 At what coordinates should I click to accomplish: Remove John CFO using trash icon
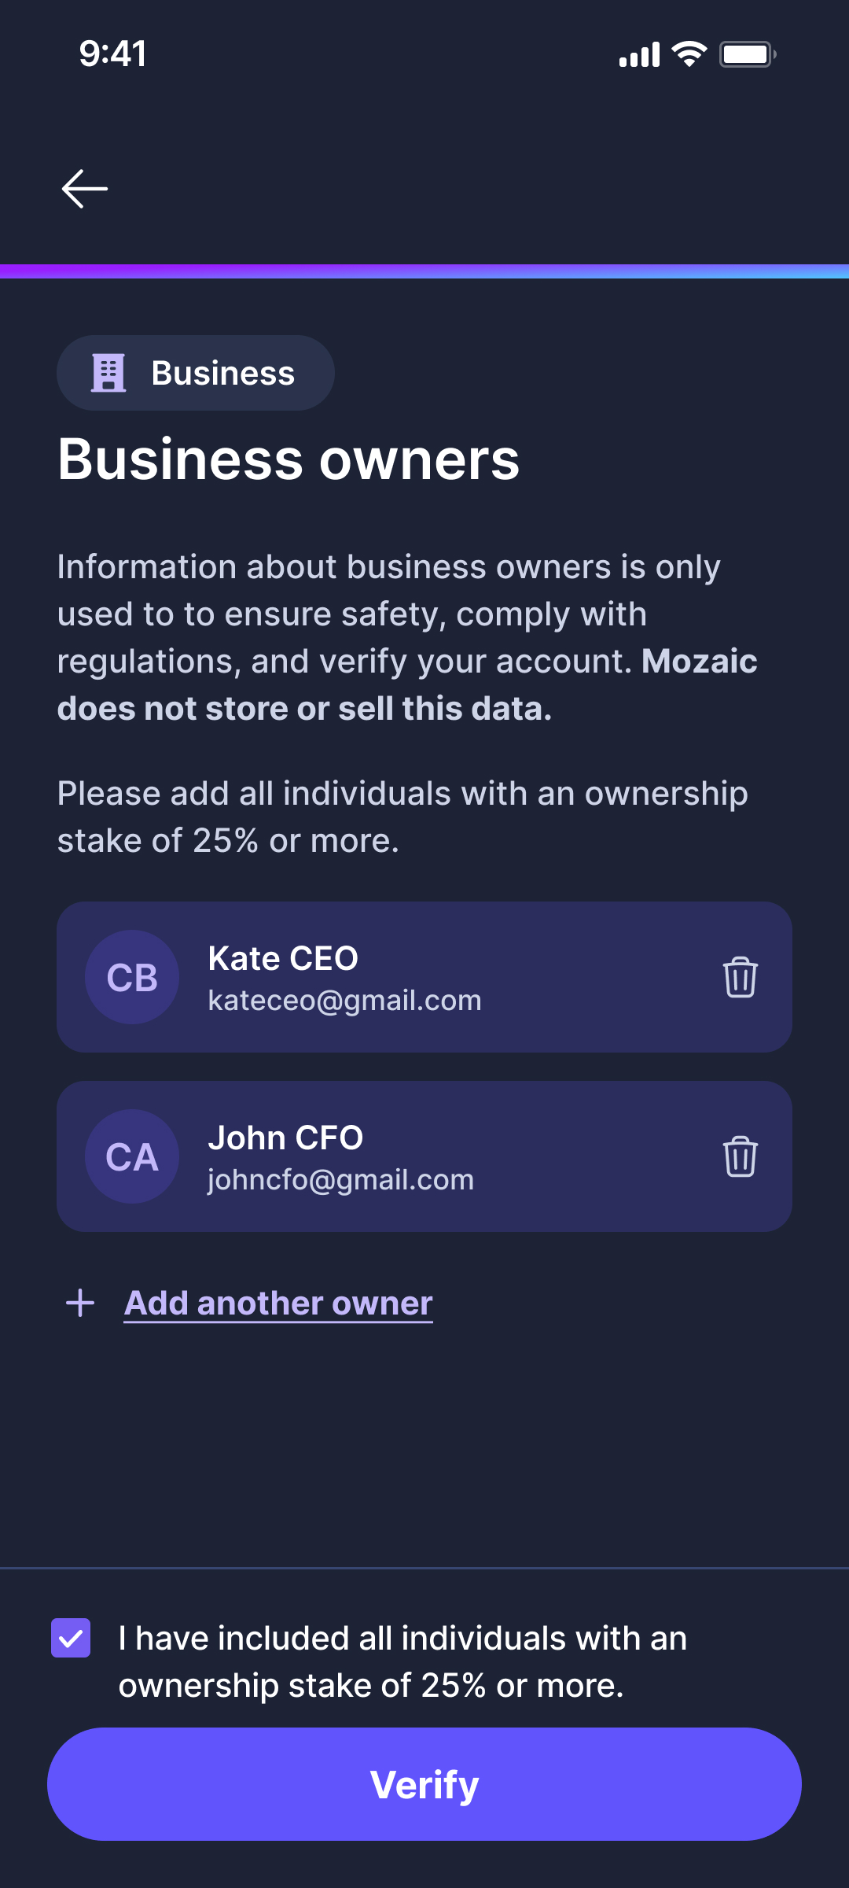[740, 1156]
